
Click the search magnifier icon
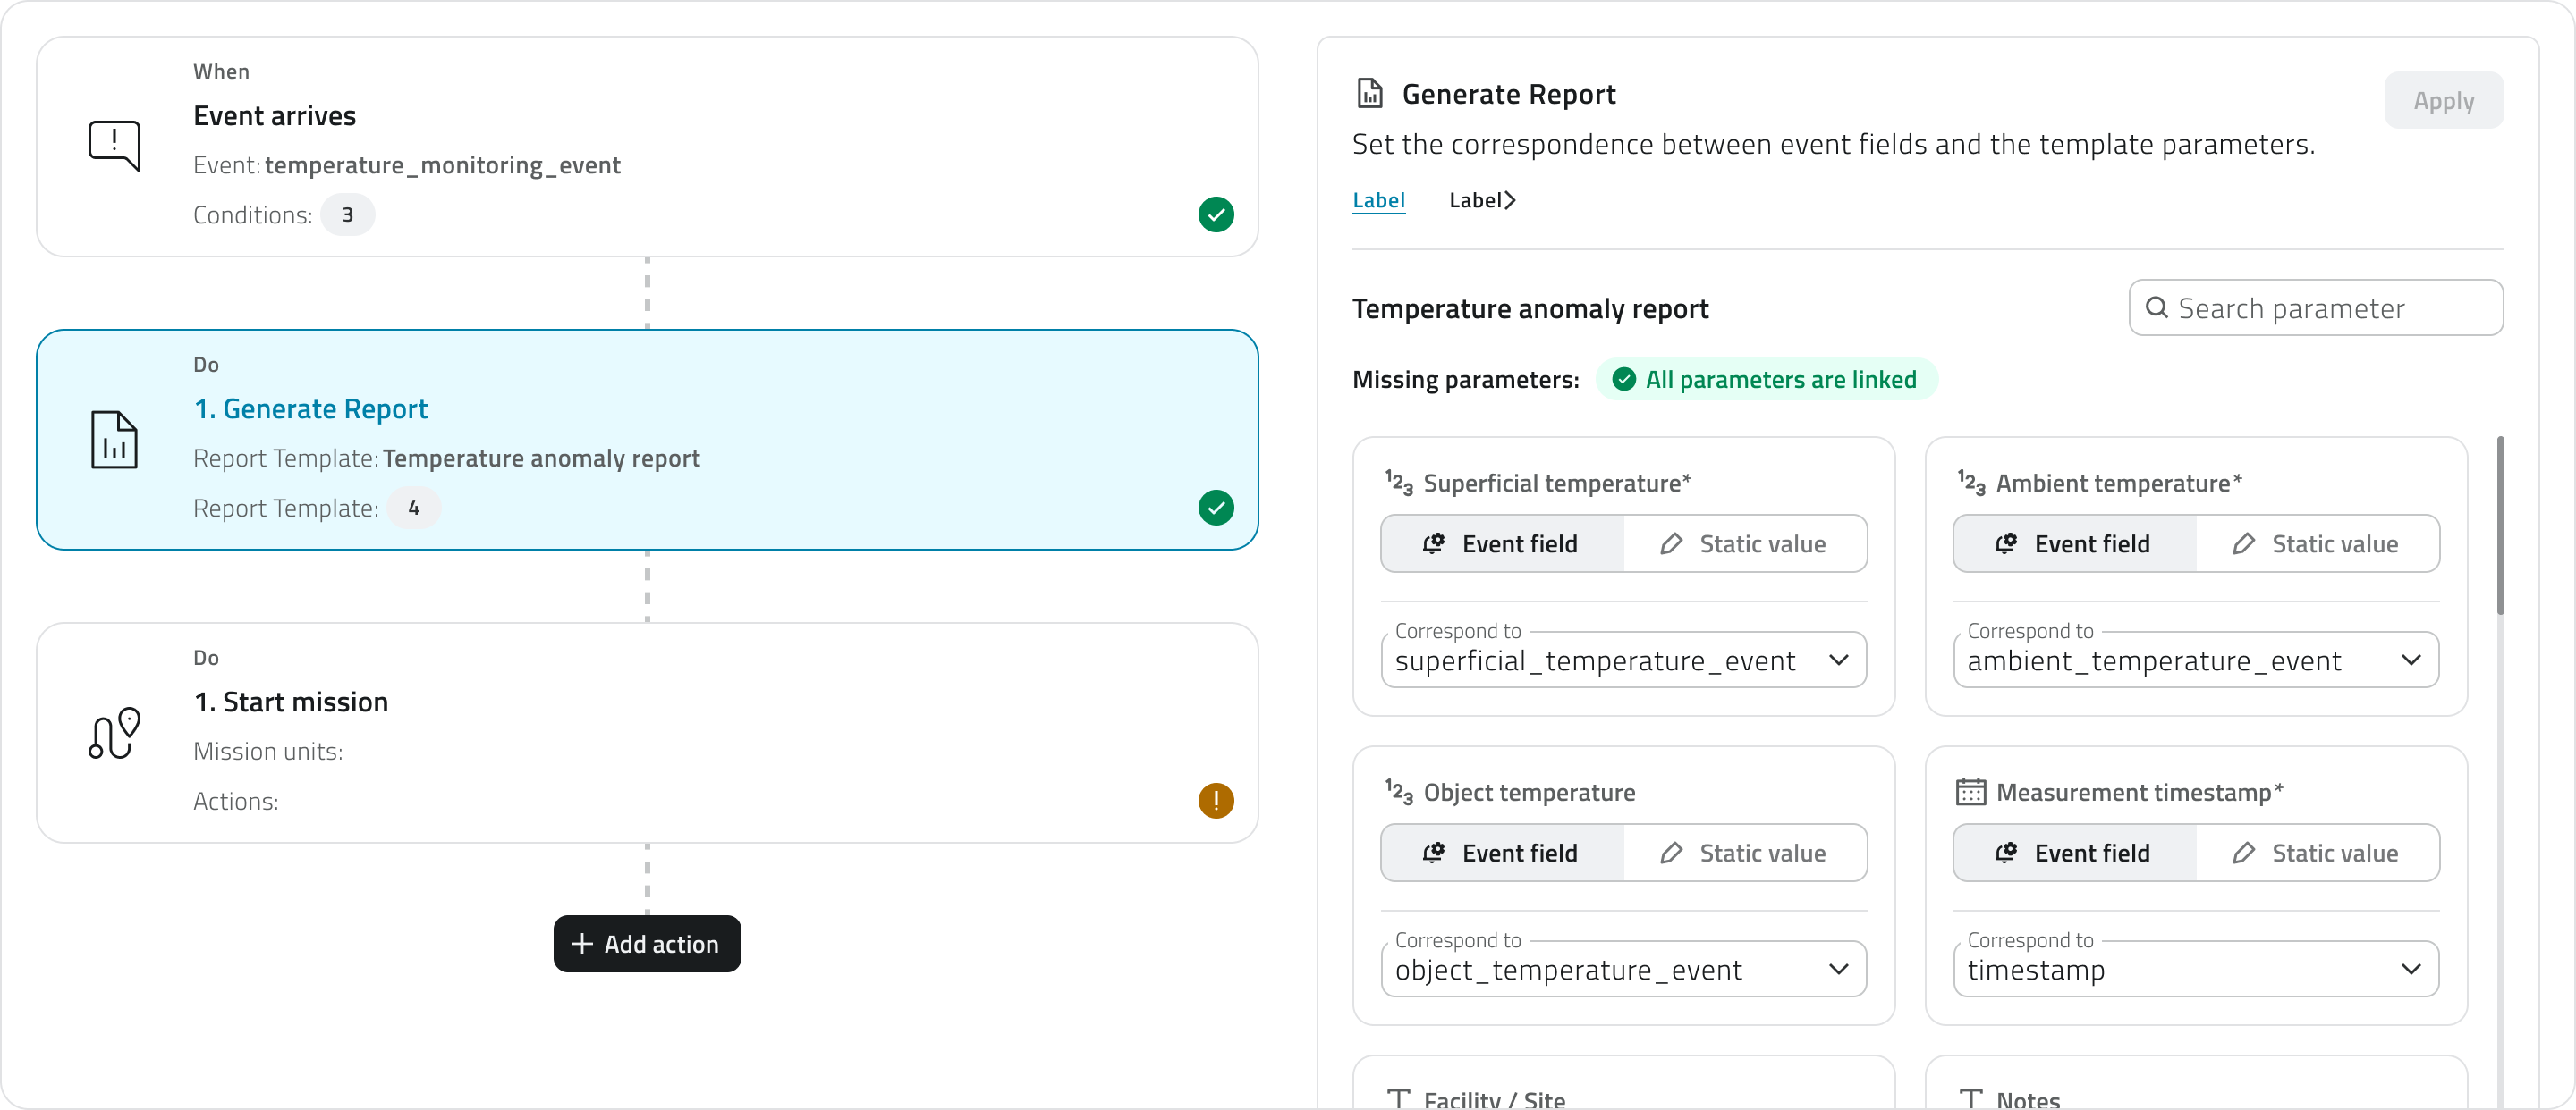pos(2157,307)
